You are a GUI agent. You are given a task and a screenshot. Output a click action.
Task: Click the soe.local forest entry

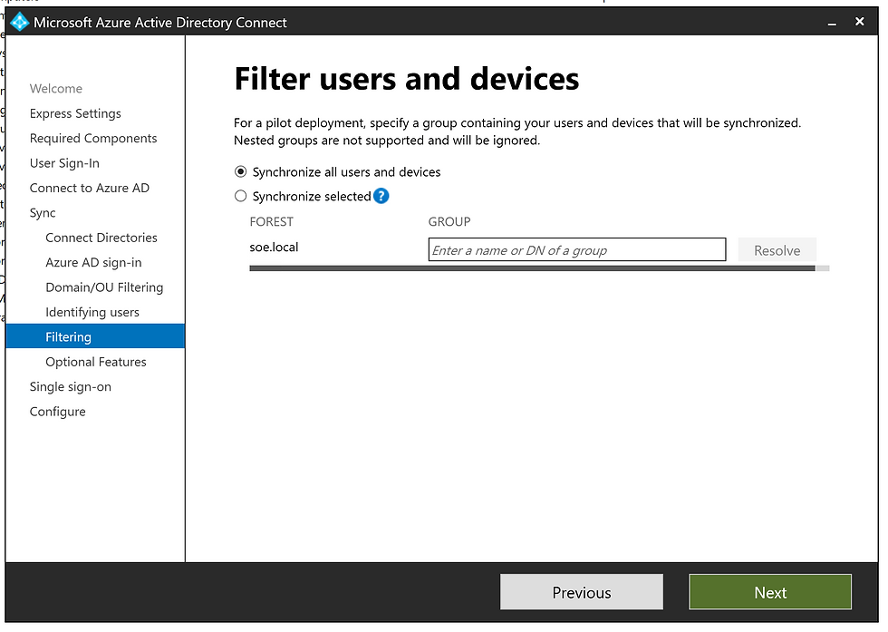click(274, 248)
